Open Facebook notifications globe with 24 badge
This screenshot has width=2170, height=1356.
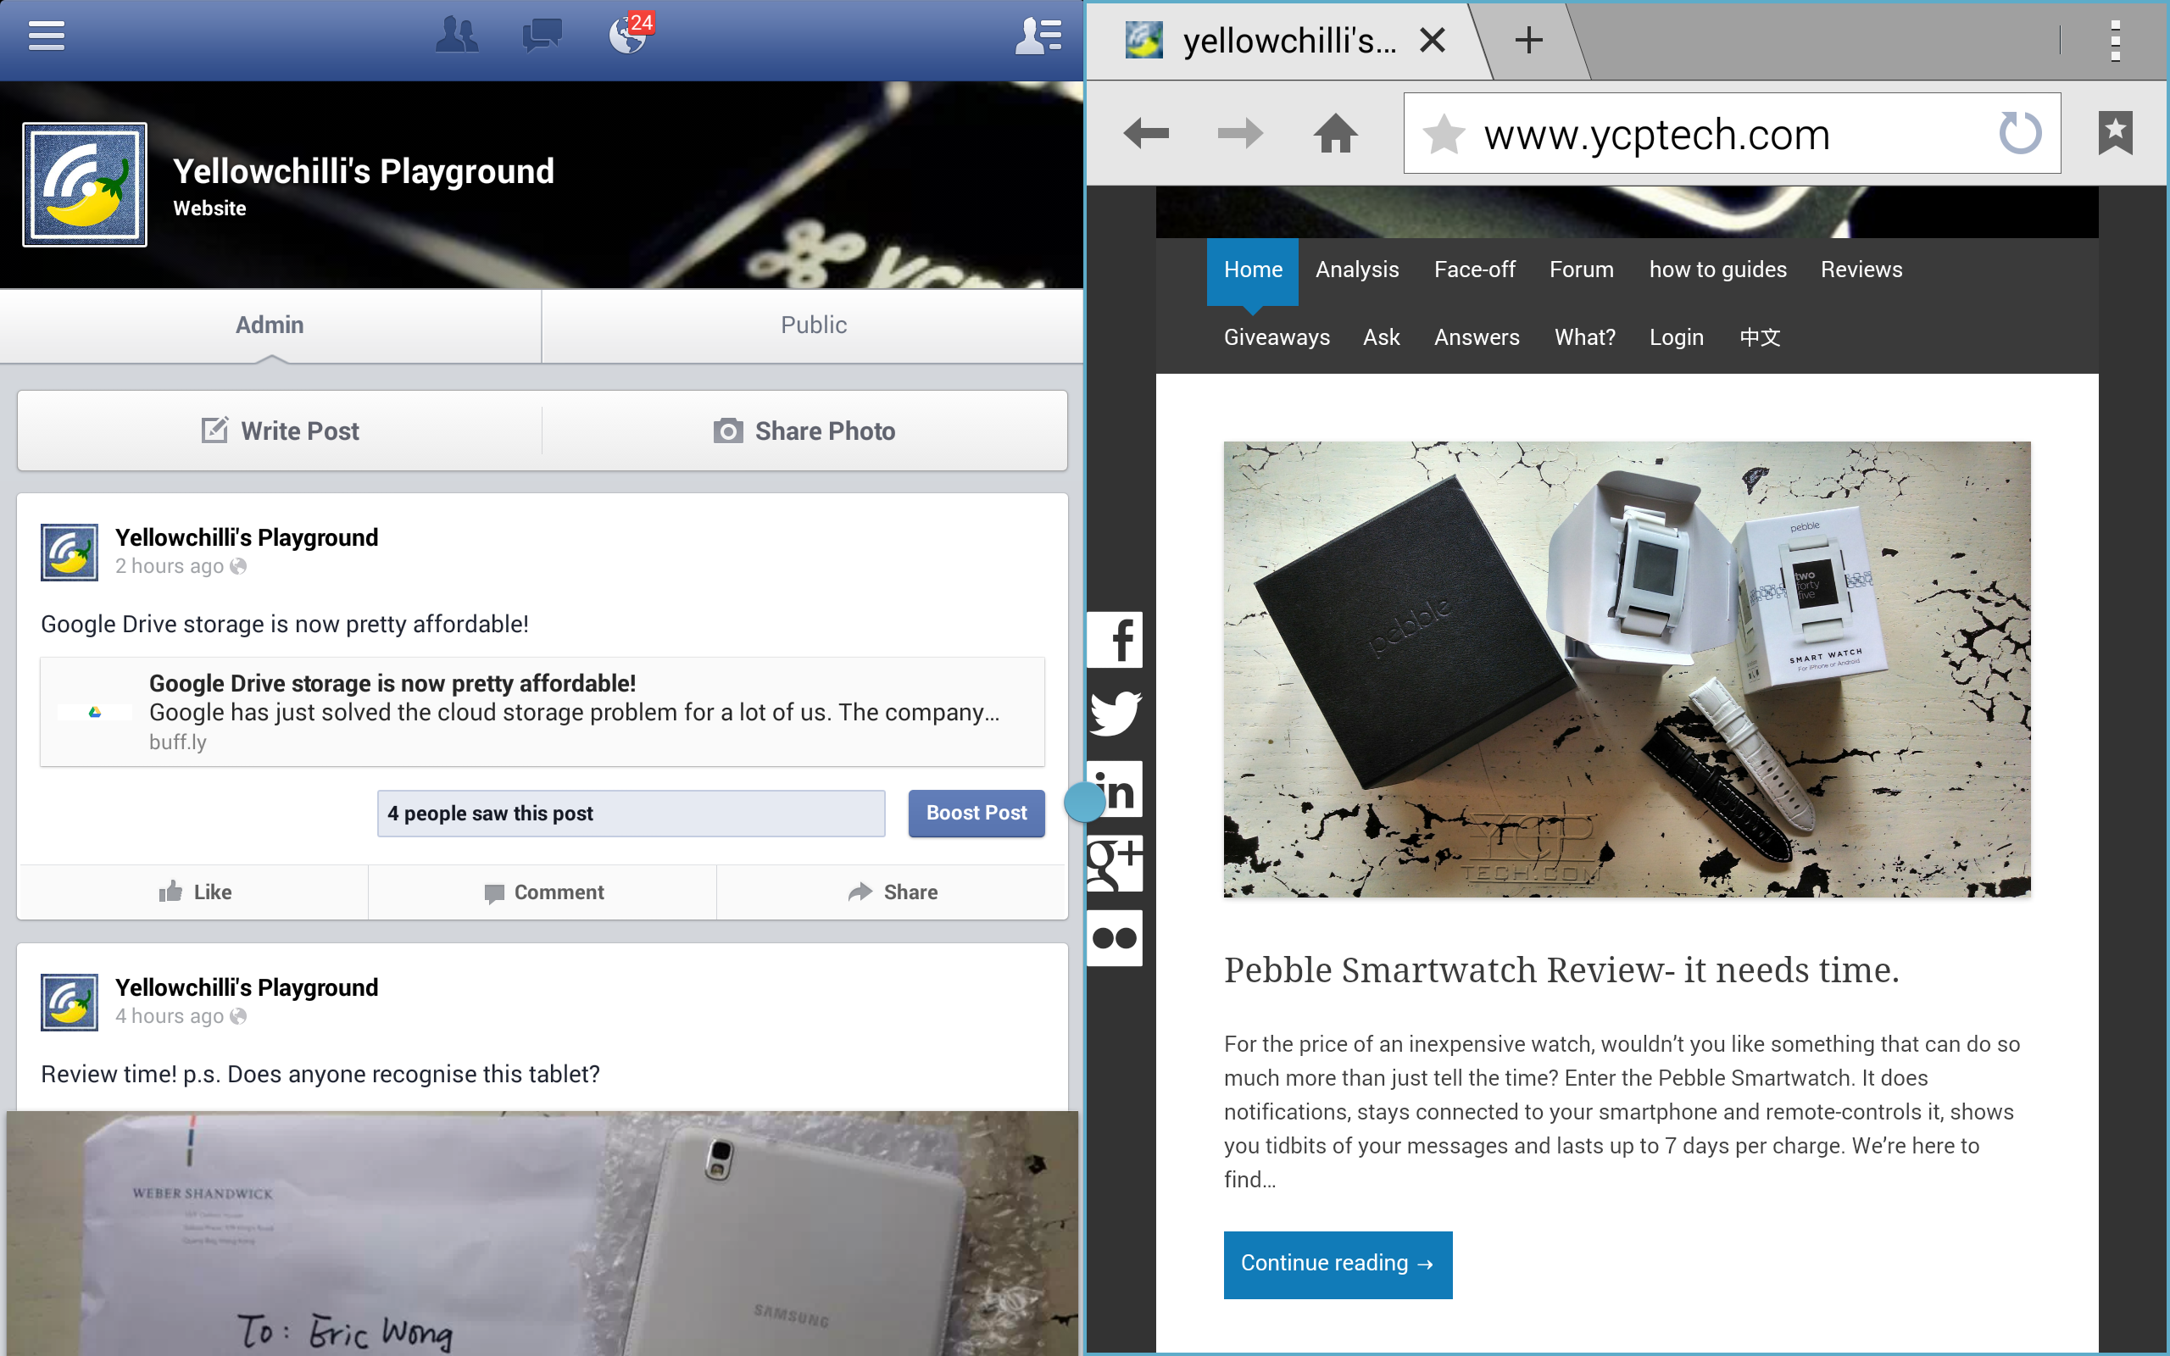click(631, 34)
